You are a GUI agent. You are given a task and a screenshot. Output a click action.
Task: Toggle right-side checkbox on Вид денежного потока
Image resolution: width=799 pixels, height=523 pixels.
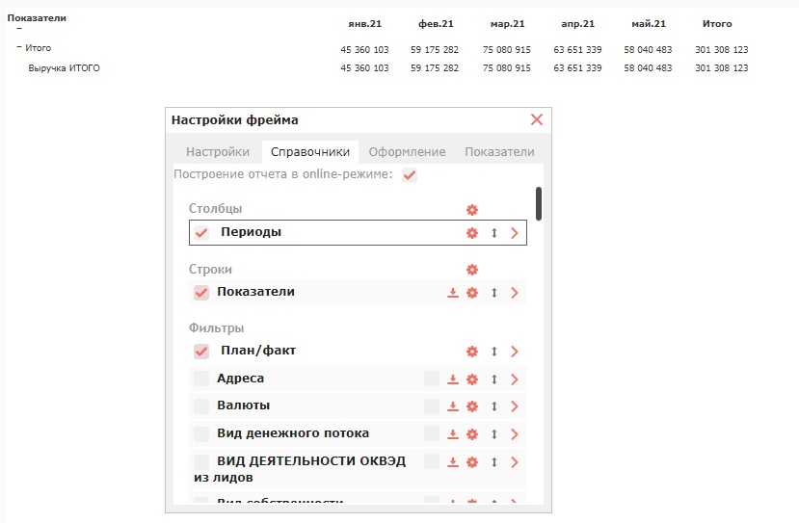click(432, 433)
